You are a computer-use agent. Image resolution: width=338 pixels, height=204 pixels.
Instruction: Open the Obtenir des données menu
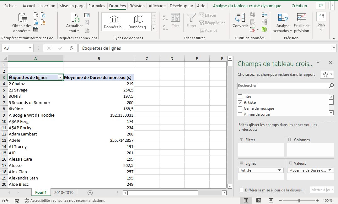pyautogui.click(x=22, y=23)
